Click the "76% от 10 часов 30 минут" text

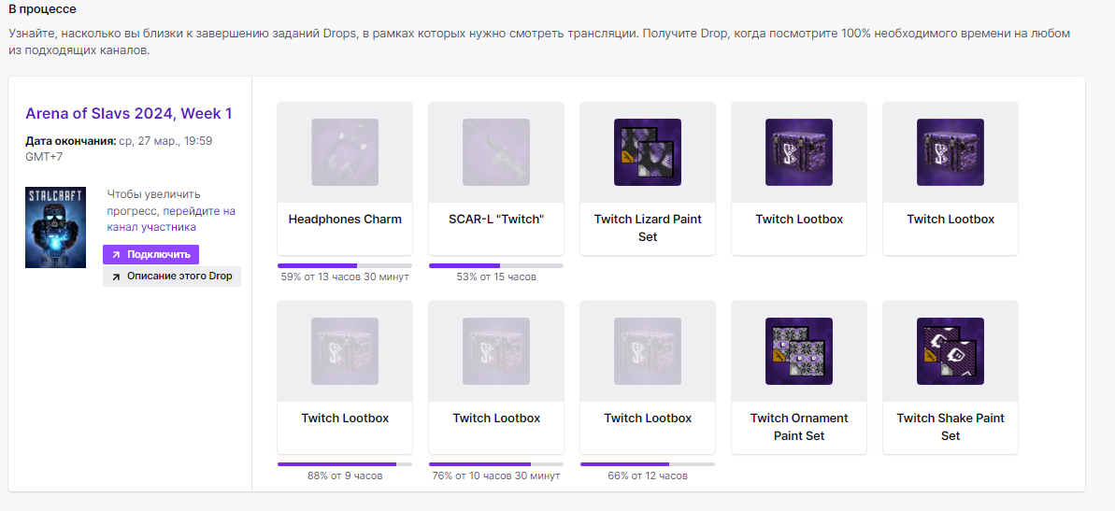point(496,476)
